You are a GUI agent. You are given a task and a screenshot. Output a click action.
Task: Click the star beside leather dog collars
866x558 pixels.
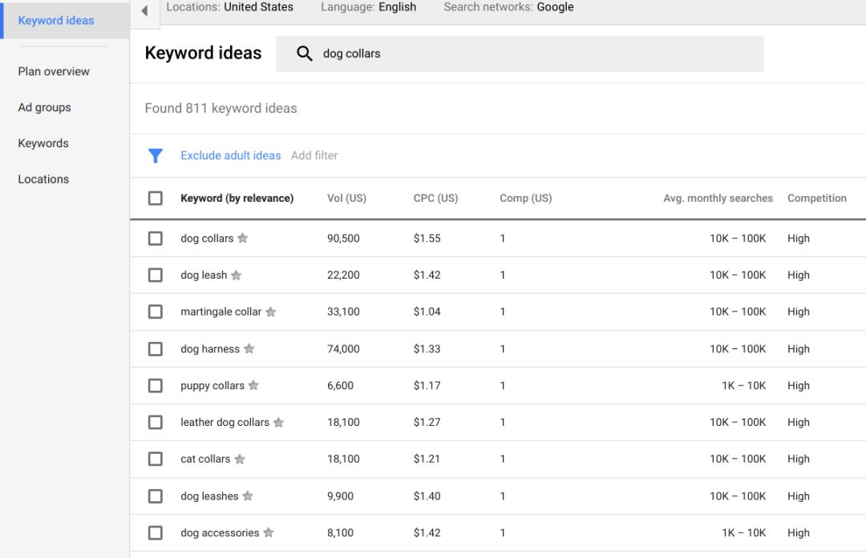(x=279, y=423)
